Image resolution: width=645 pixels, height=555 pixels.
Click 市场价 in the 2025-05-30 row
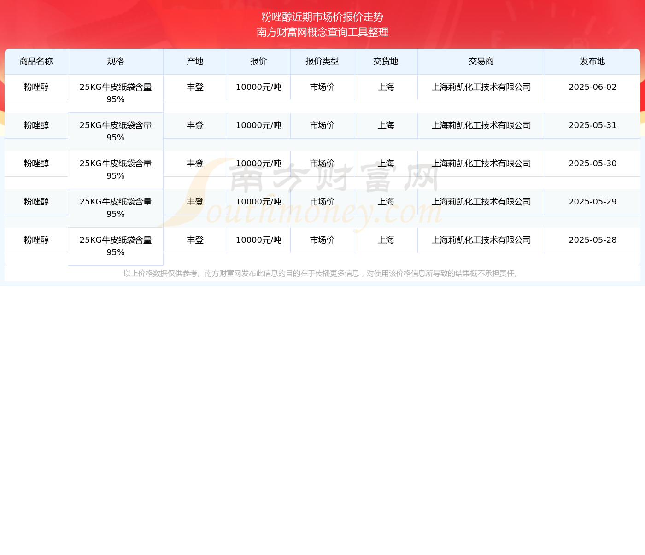(322, 164)
